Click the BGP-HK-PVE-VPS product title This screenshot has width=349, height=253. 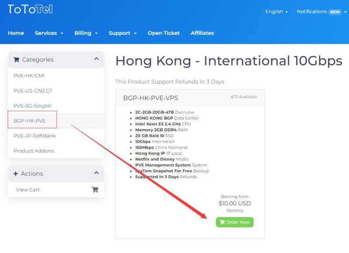(x=151, y=98)
